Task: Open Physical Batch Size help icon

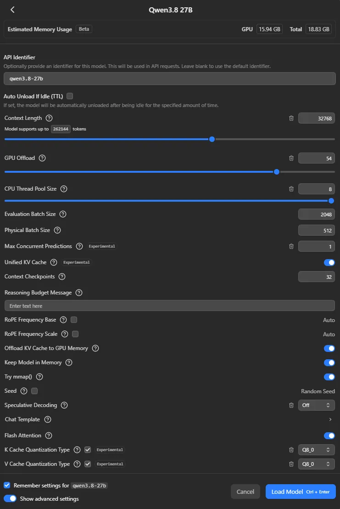Action: pyautogui.click(x=57, y=230)
